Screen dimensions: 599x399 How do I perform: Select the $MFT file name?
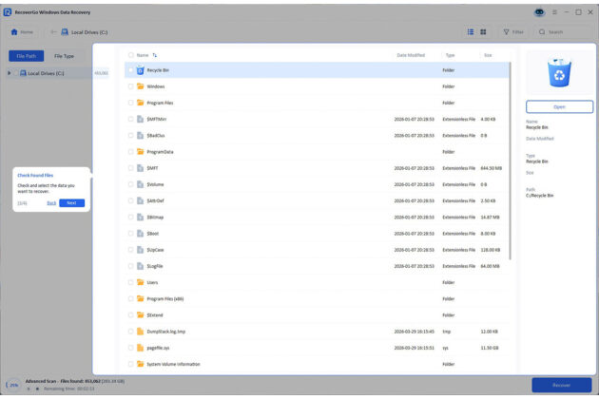tap(152, 168)
